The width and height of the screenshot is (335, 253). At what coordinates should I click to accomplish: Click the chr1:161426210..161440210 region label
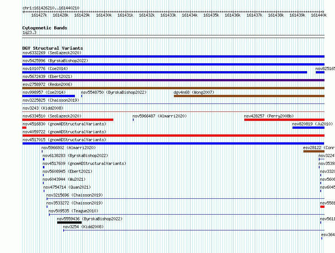(x=51, y=8)
